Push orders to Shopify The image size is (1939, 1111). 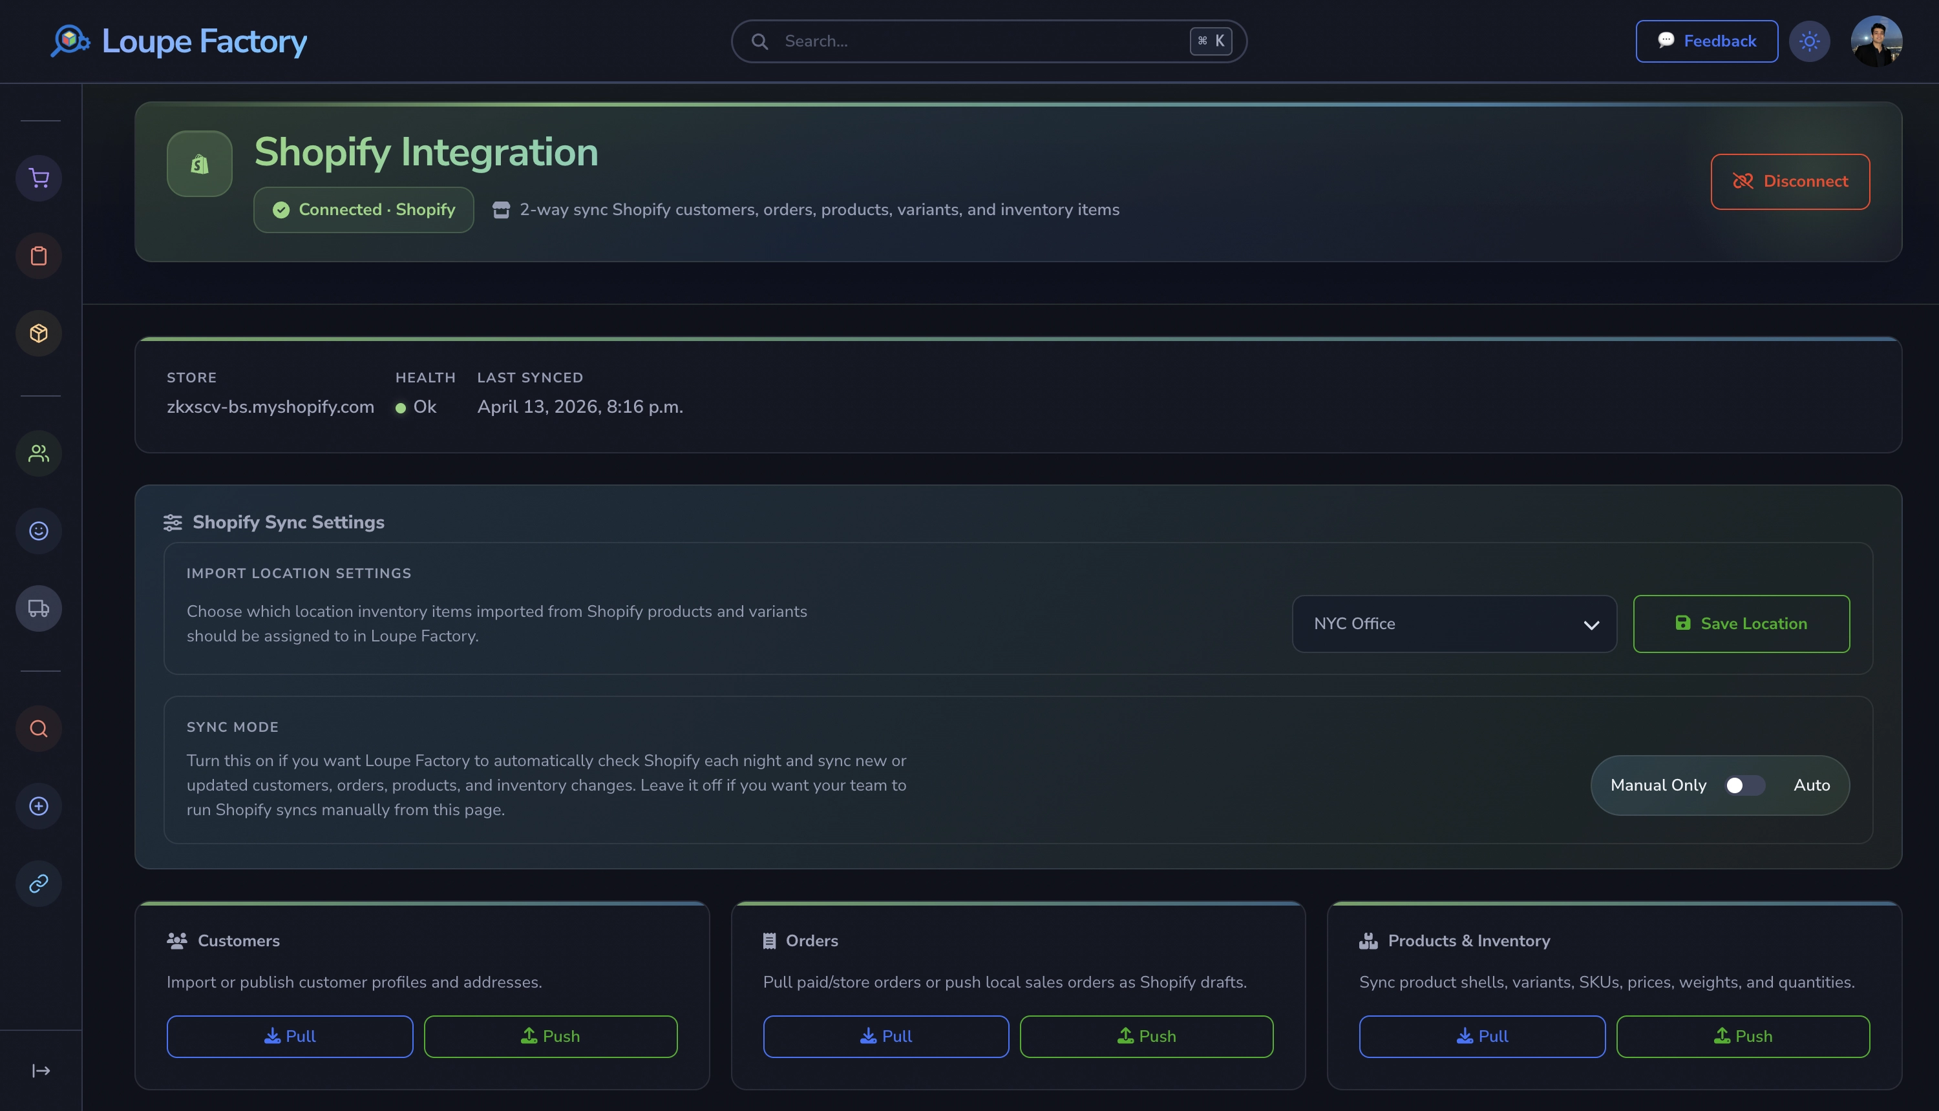tap(1147, 1036)
